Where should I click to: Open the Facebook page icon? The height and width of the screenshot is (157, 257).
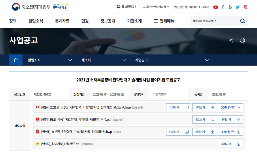coord(223,7)
